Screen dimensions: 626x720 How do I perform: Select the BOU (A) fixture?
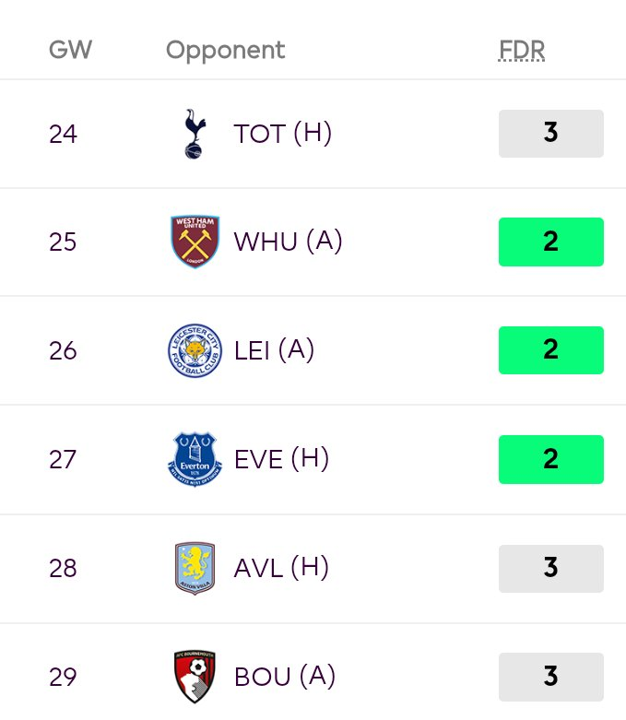[285, 677]
